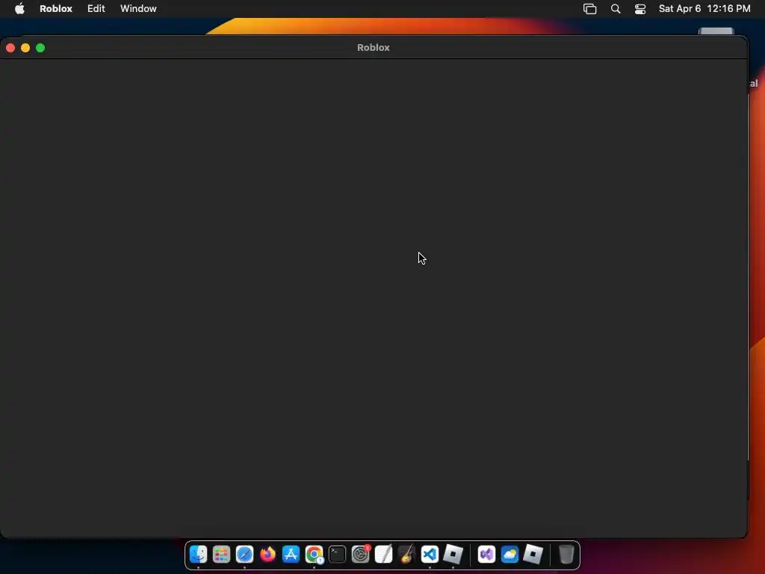Image resolution: width=765 pixels, height=574 pixels.
Task: Open Stage Manager windows icon in menu bar
Action: pos(590,9)
